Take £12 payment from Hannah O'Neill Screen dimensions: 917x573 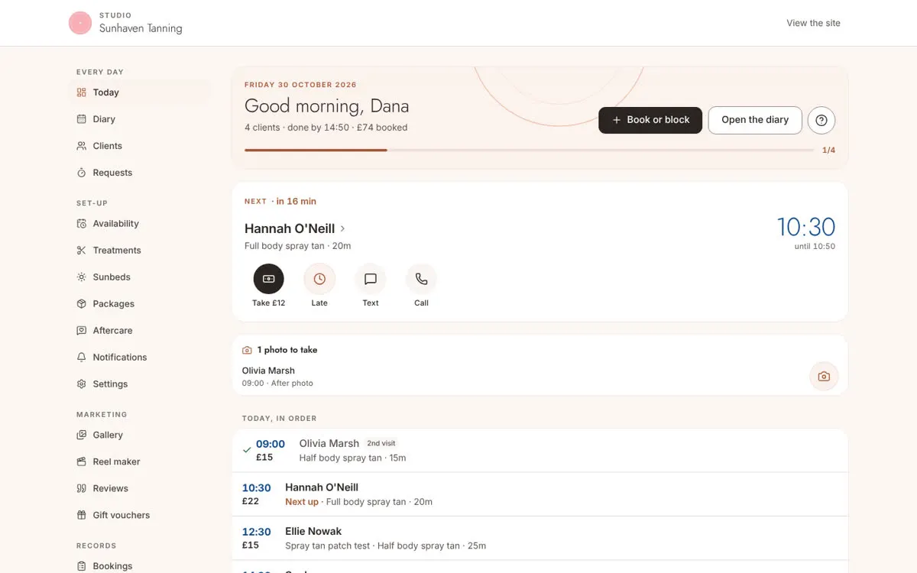pos(268,279)
